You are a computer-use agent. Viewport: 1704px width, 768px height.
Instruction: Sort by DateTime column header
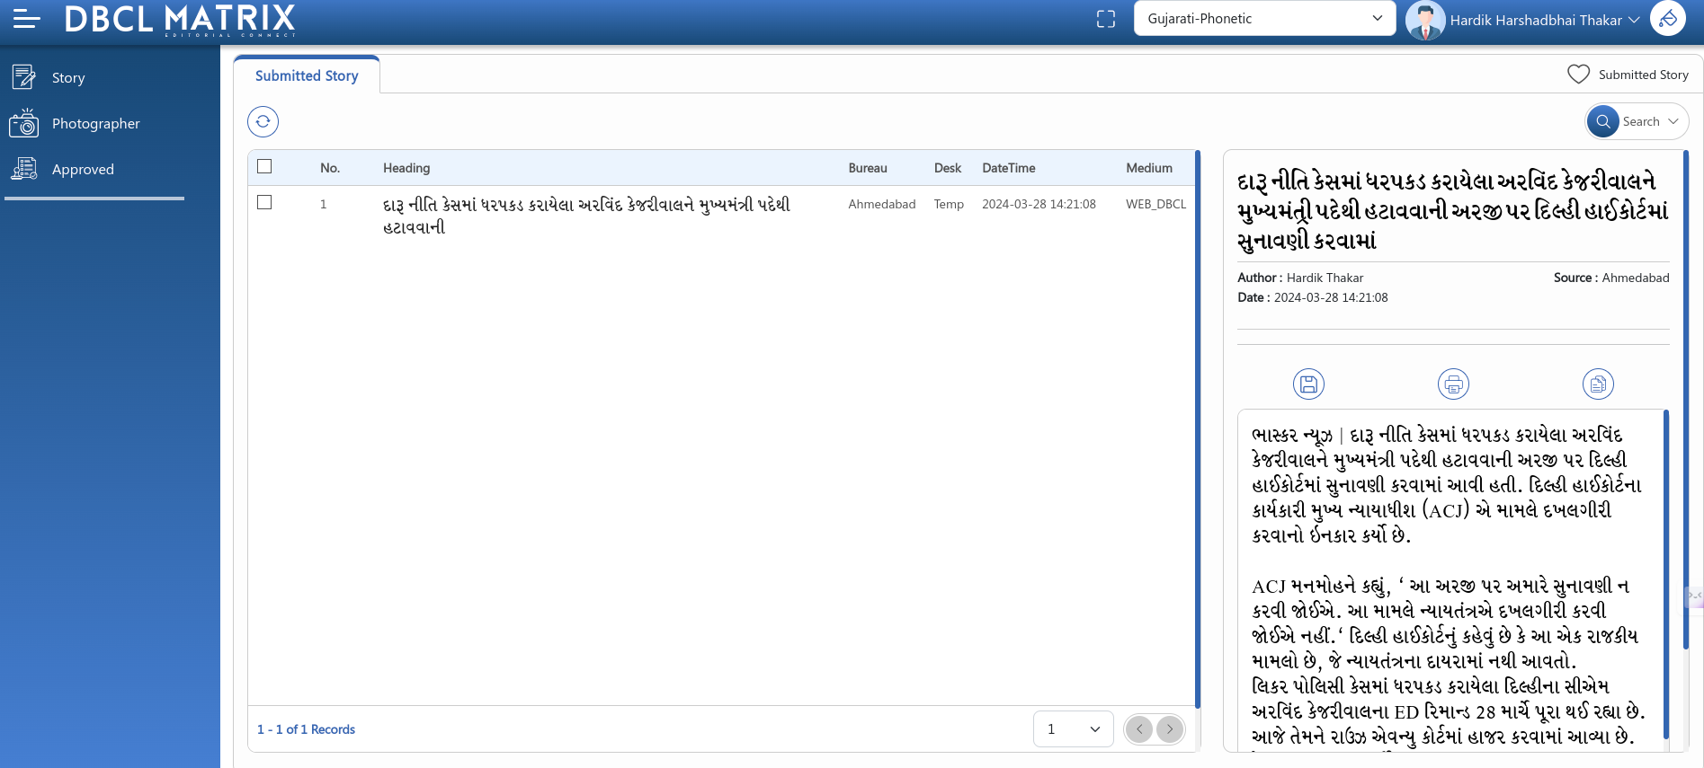click(x=1008, y=168)
